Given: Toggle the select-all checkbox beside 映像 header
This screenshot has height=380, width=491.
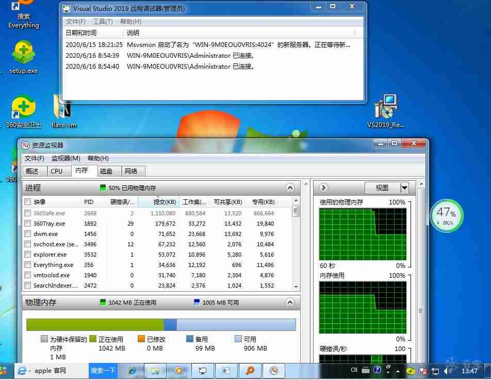Looking at the screenshot, I should coord(27,202).
